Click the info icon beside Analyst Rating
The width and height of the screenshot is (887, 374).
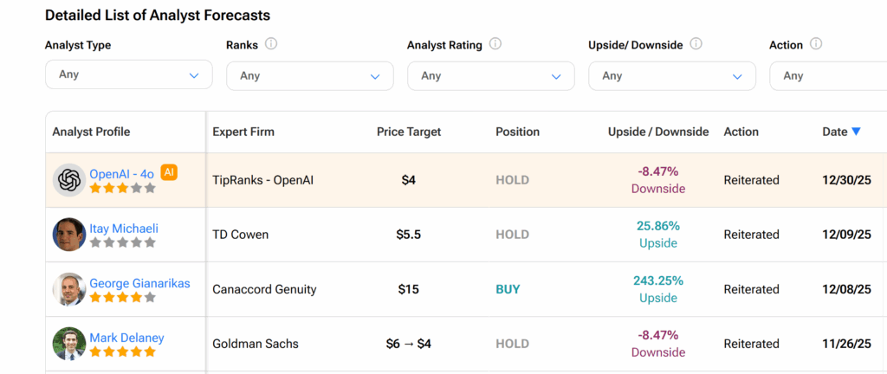(495, 44)
